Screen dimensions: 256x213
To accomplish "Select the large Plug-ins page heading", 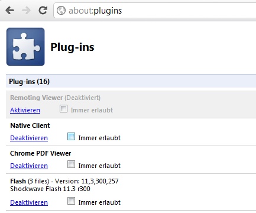I will [x=72, y=47].
